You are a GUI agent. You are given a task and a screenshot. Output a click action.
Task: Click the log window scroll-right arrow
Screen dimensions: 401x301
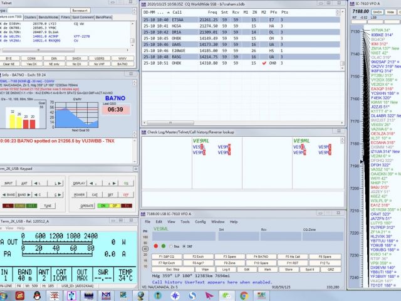pos(342,123)
